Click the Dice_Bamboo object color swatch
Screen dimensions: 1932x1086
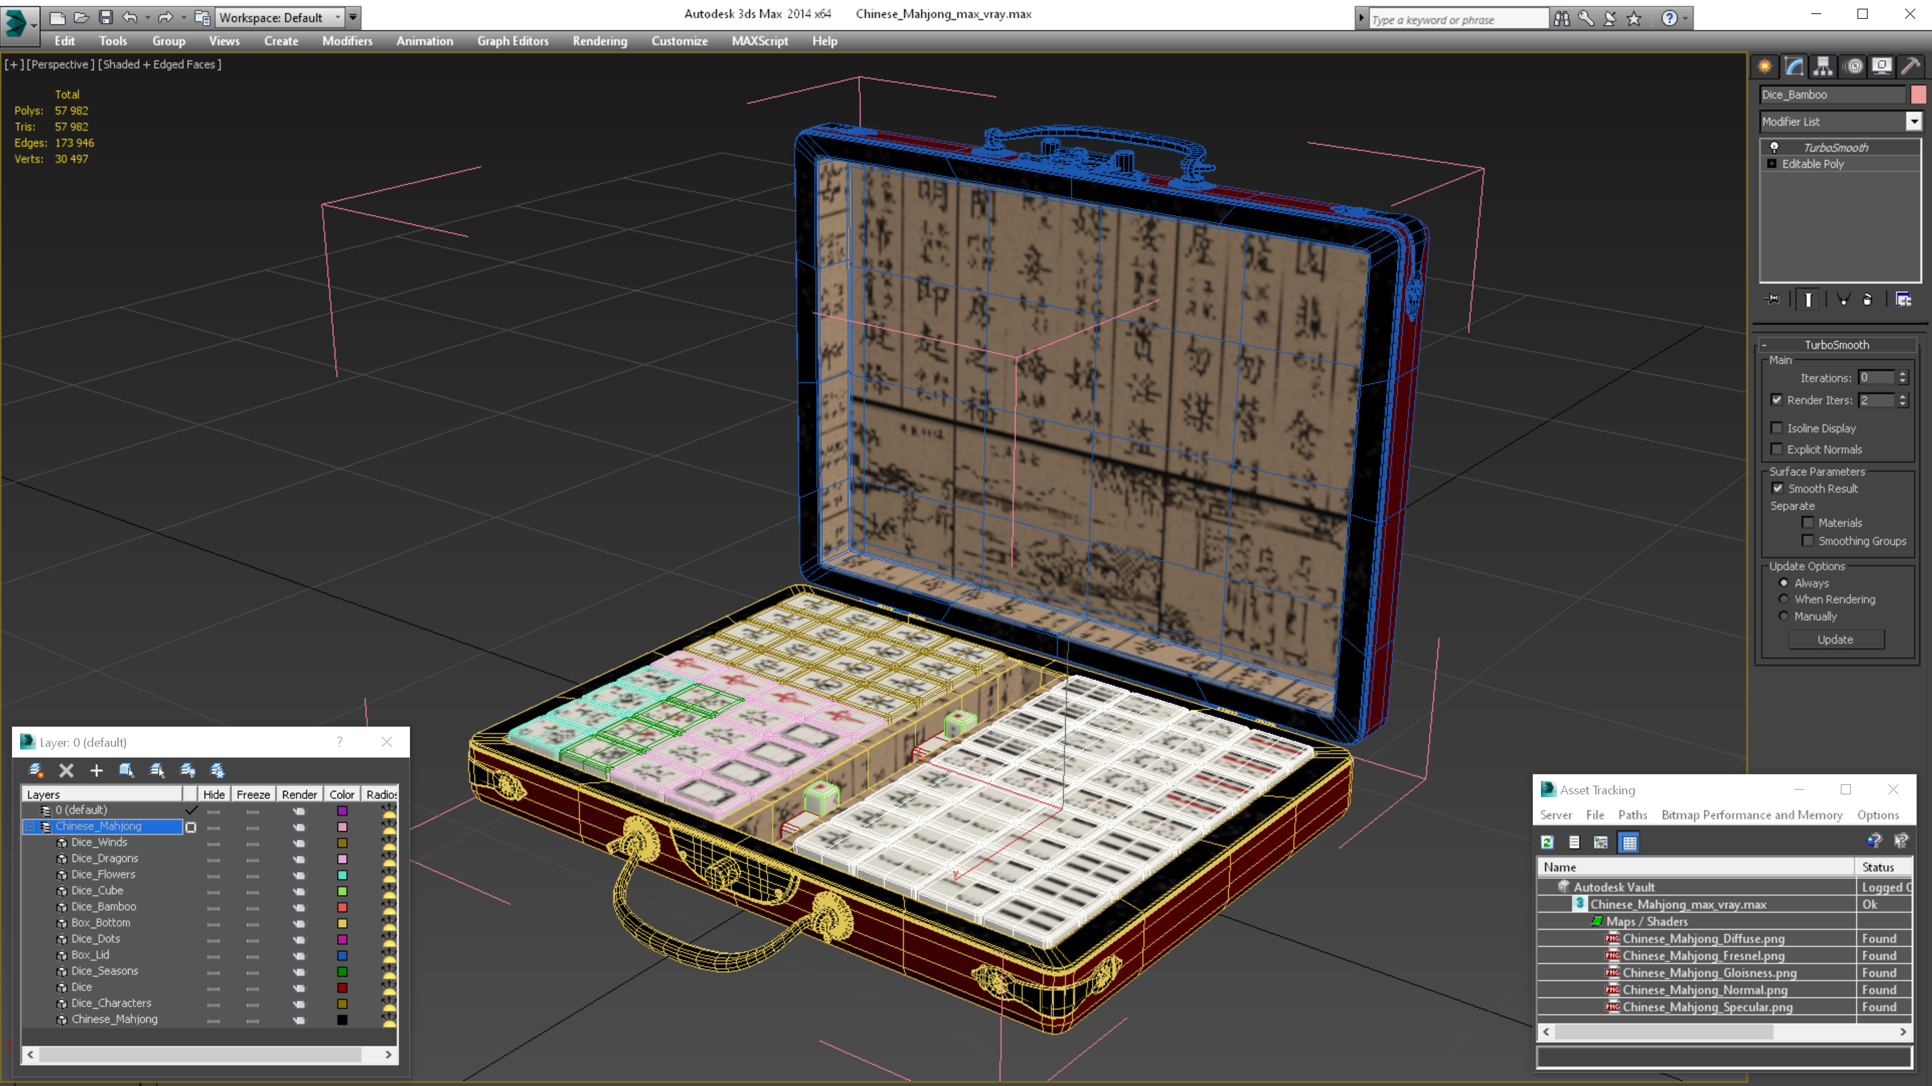(1919, 95)
